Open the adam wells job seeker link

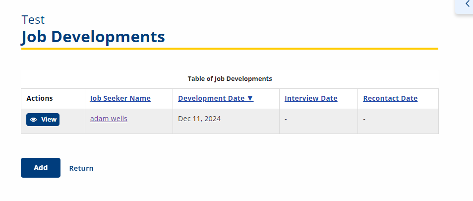coord(109,119)
